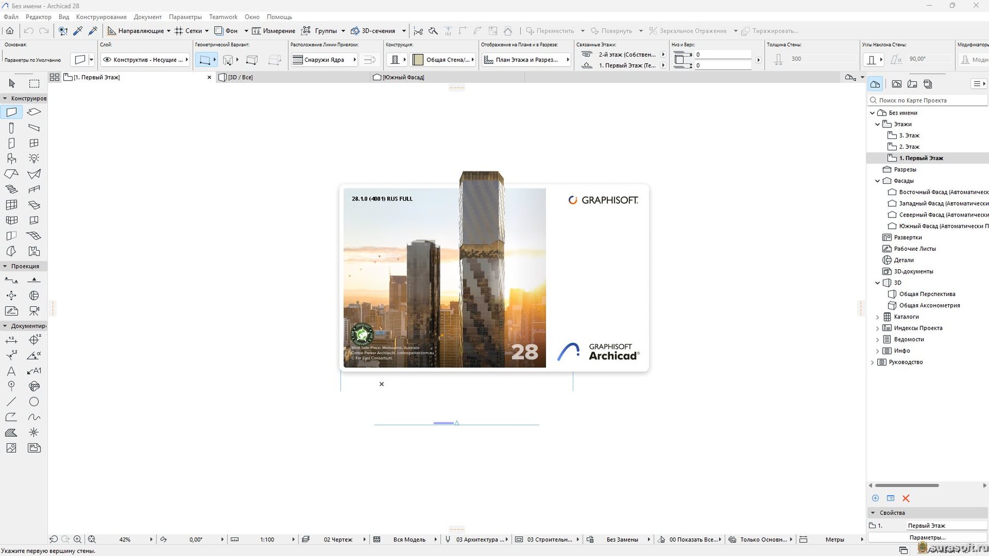
Task: Click the Параметры... button in properties
Action: pos(927,537)
